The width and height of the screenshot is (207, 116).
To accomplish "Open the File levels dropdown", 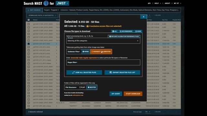I will tap(103, 41).
